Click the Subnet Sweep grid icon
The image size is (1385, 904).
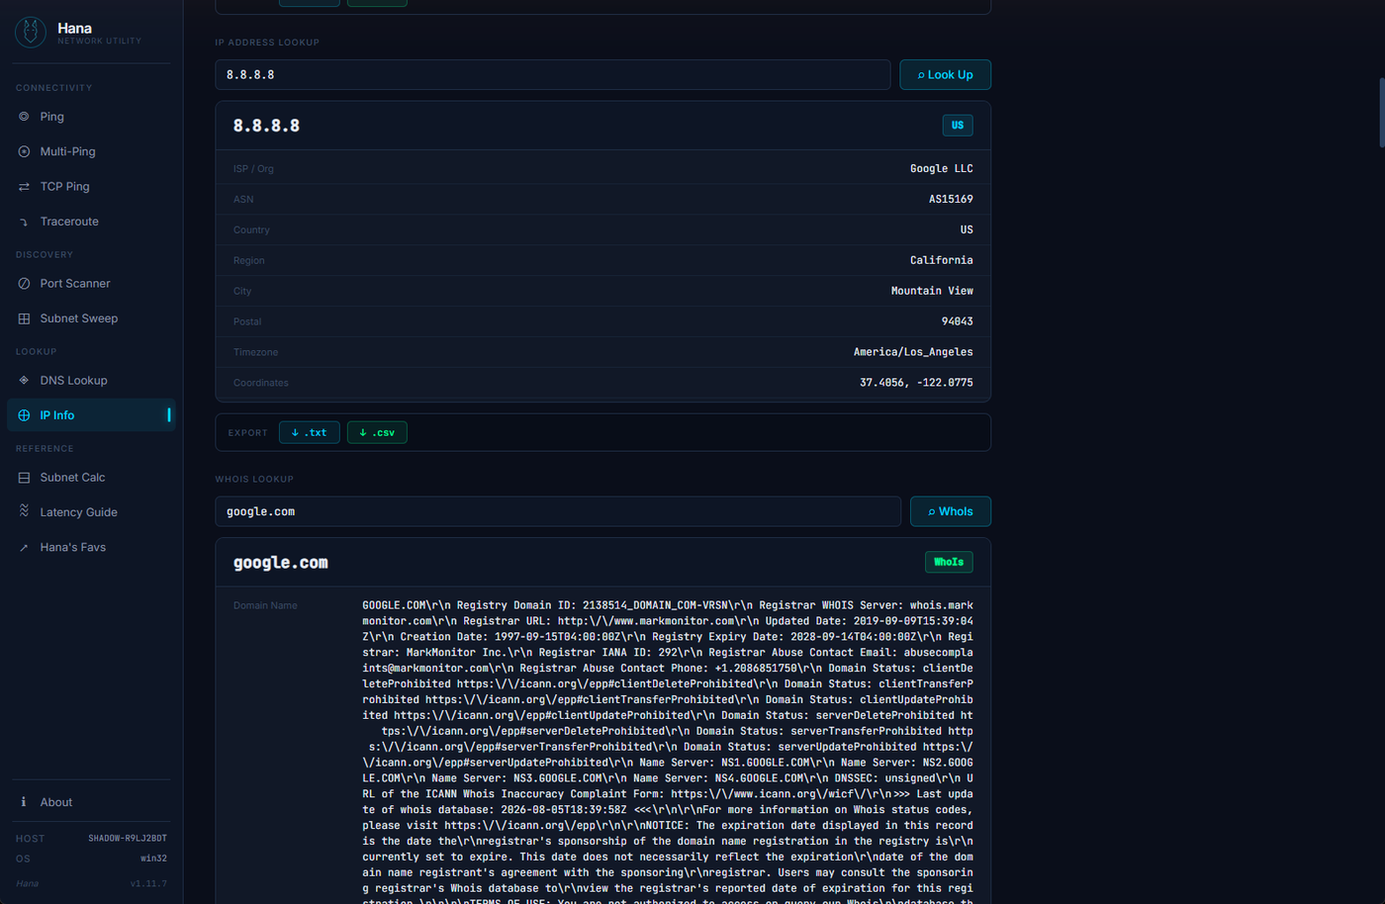coord(24,318)
